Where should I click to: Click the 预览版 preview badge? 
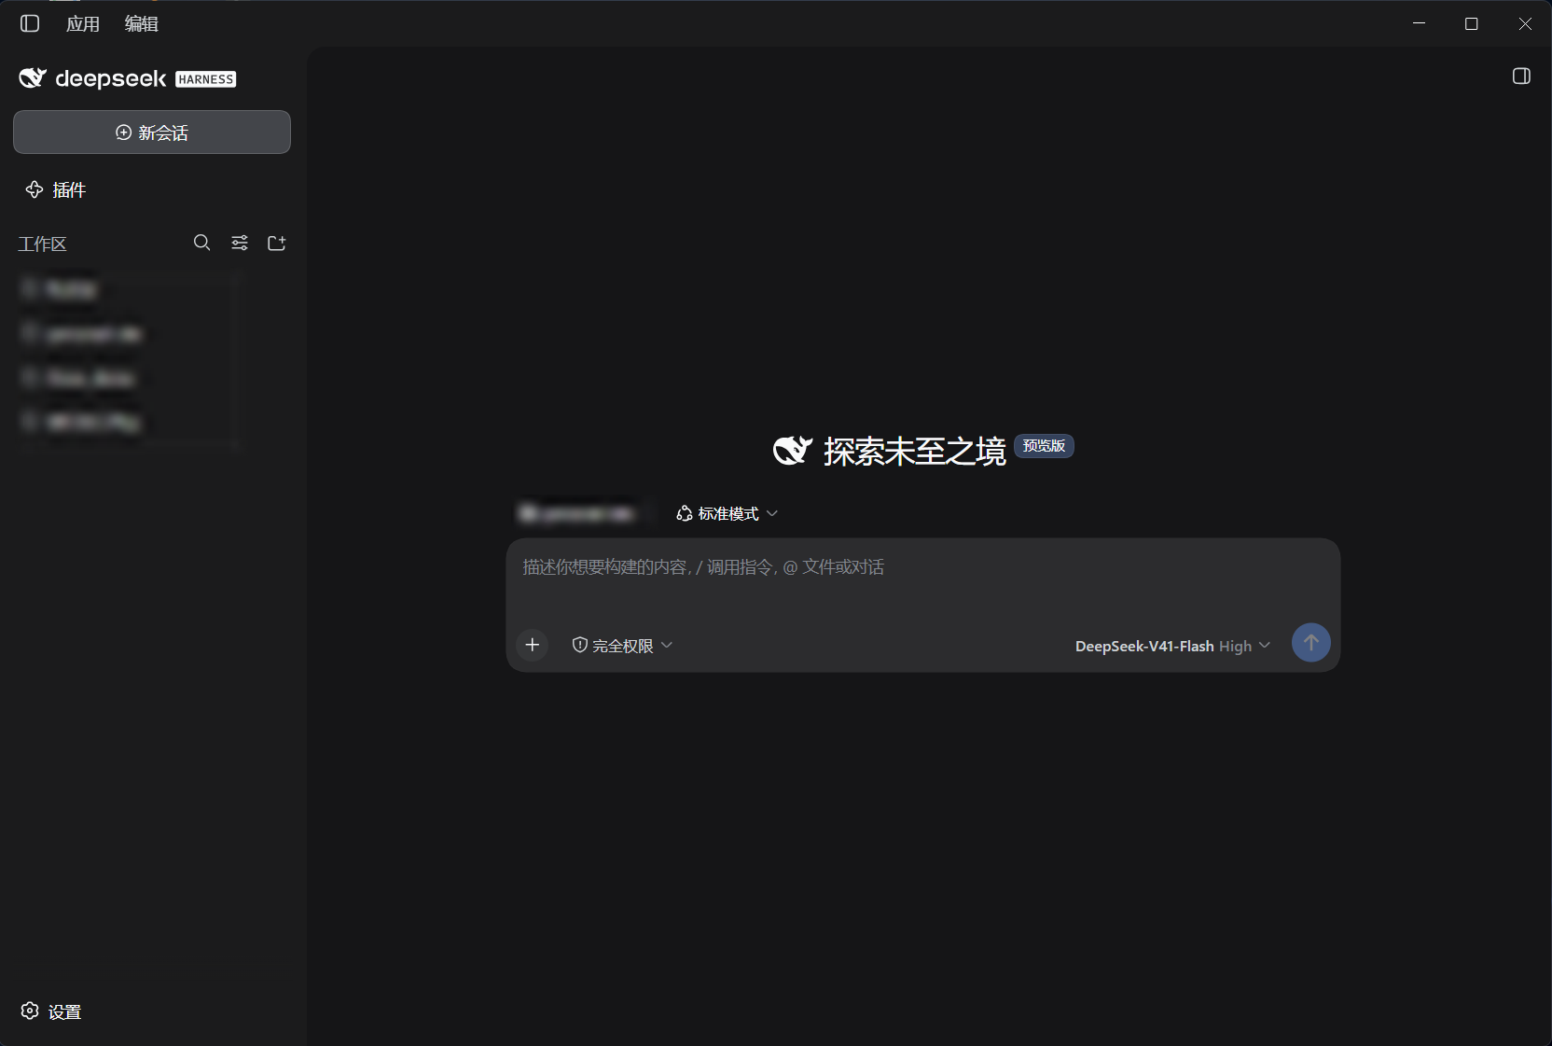pos(1044,446)
